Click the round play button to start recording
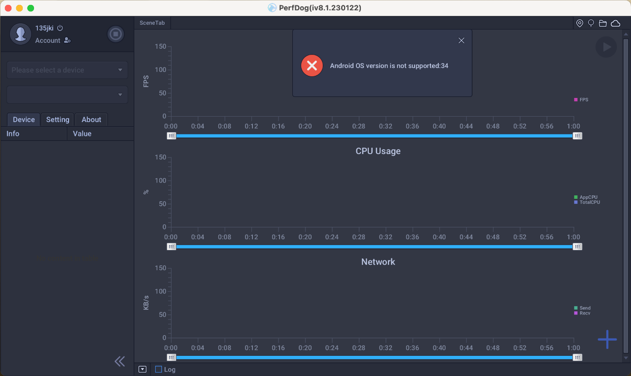 tap(606, 47)
